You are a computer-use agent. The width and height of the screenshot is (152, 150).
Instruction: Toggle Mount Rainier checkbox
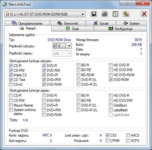(11, 105)
